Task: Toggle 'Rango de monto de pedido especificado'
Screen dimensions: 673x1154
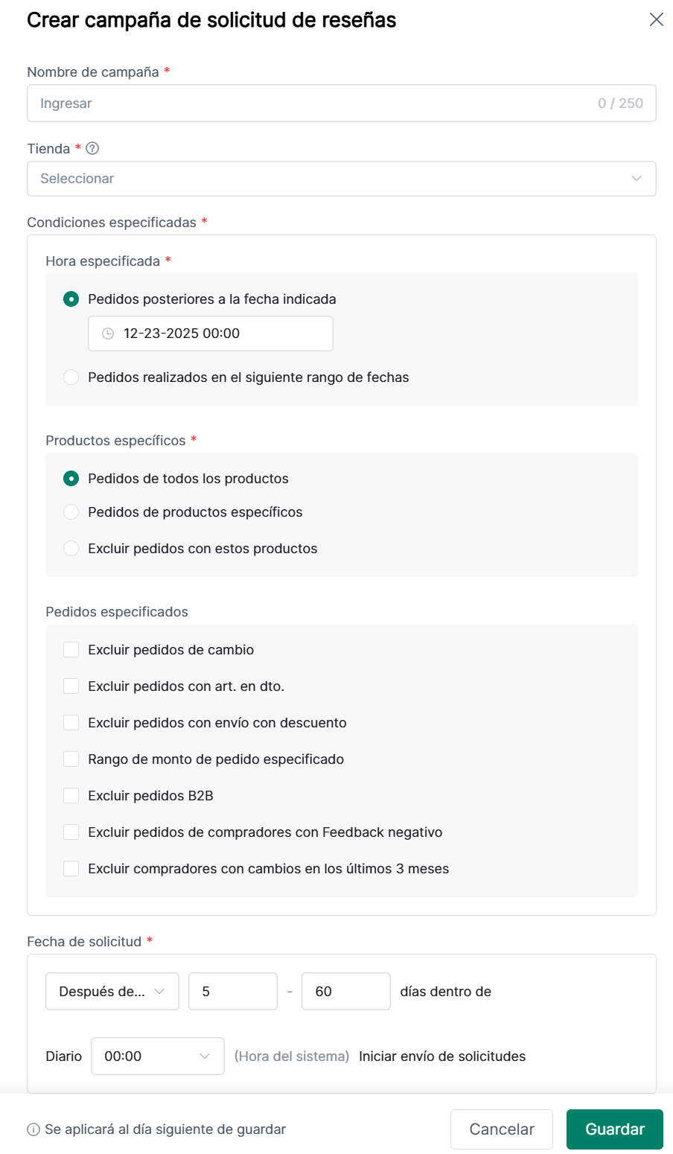Action: pos(71,759)
